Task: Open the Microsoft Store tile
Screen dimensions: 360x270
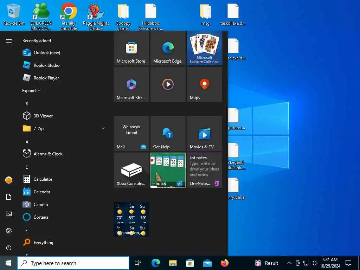Action: (131, 49)
